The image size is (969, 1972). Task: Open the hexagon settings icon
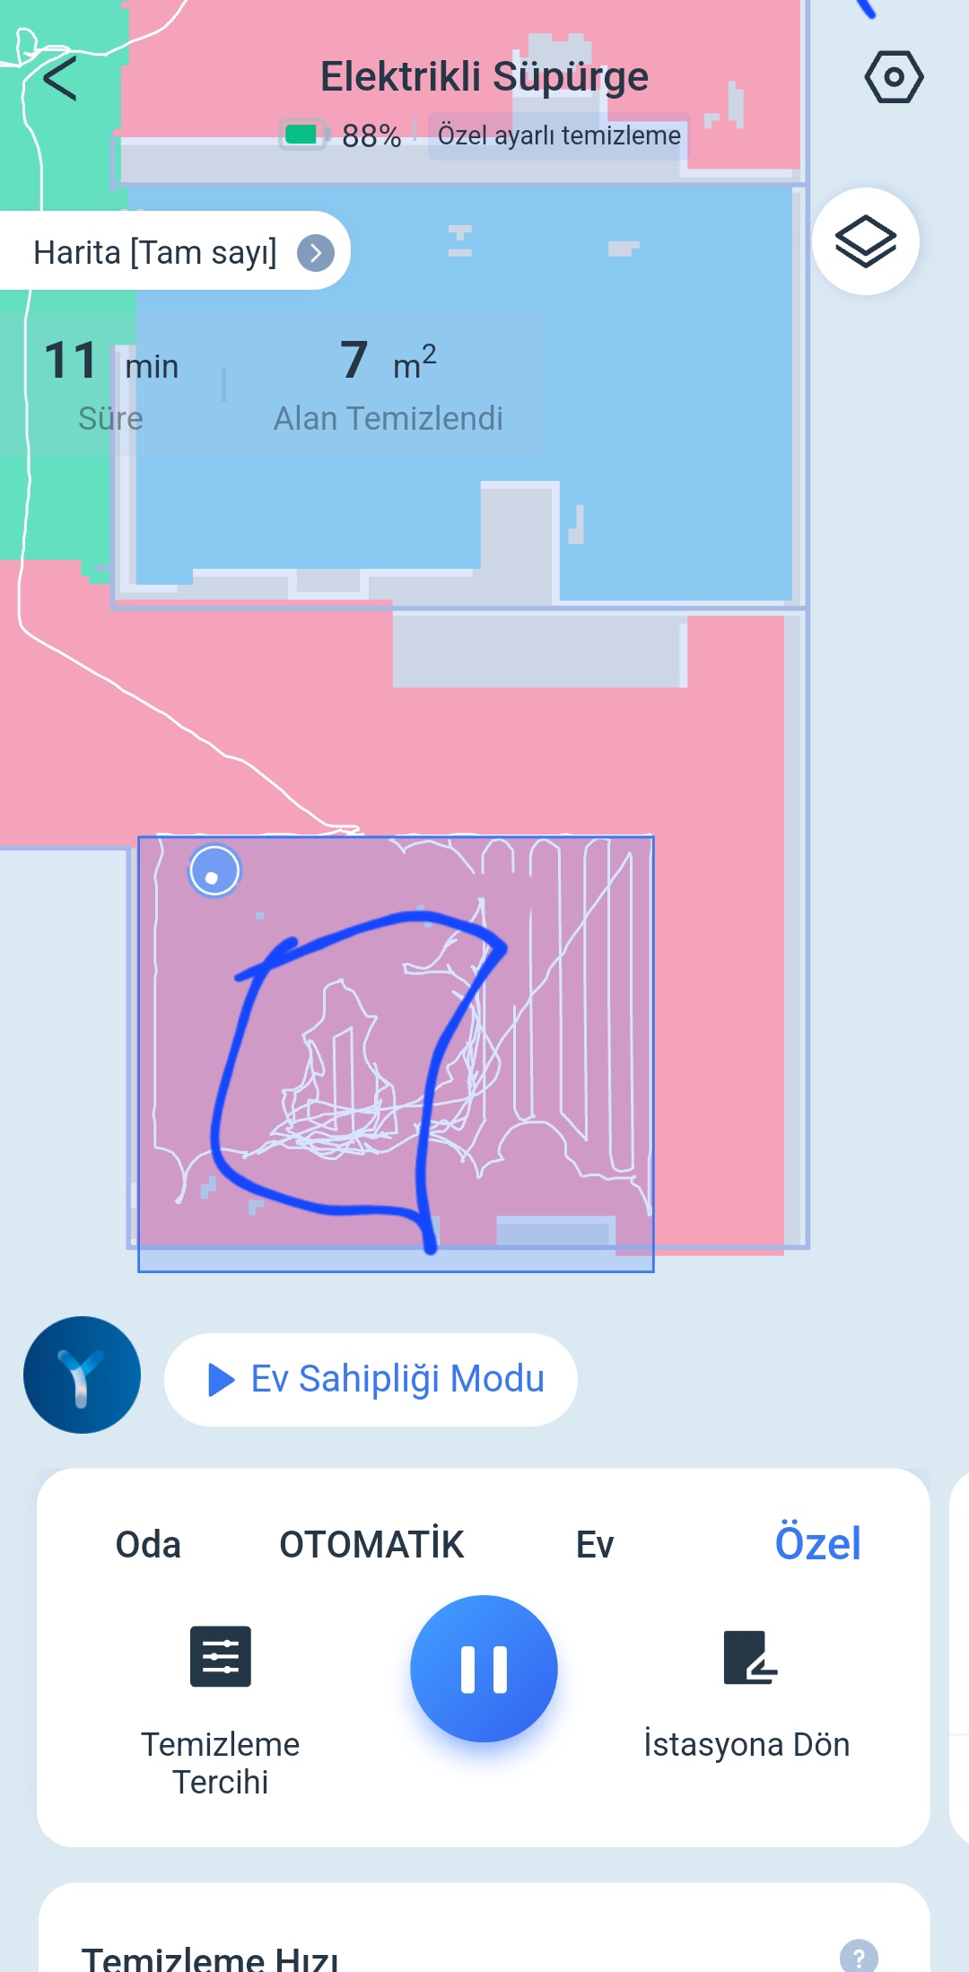894,77
